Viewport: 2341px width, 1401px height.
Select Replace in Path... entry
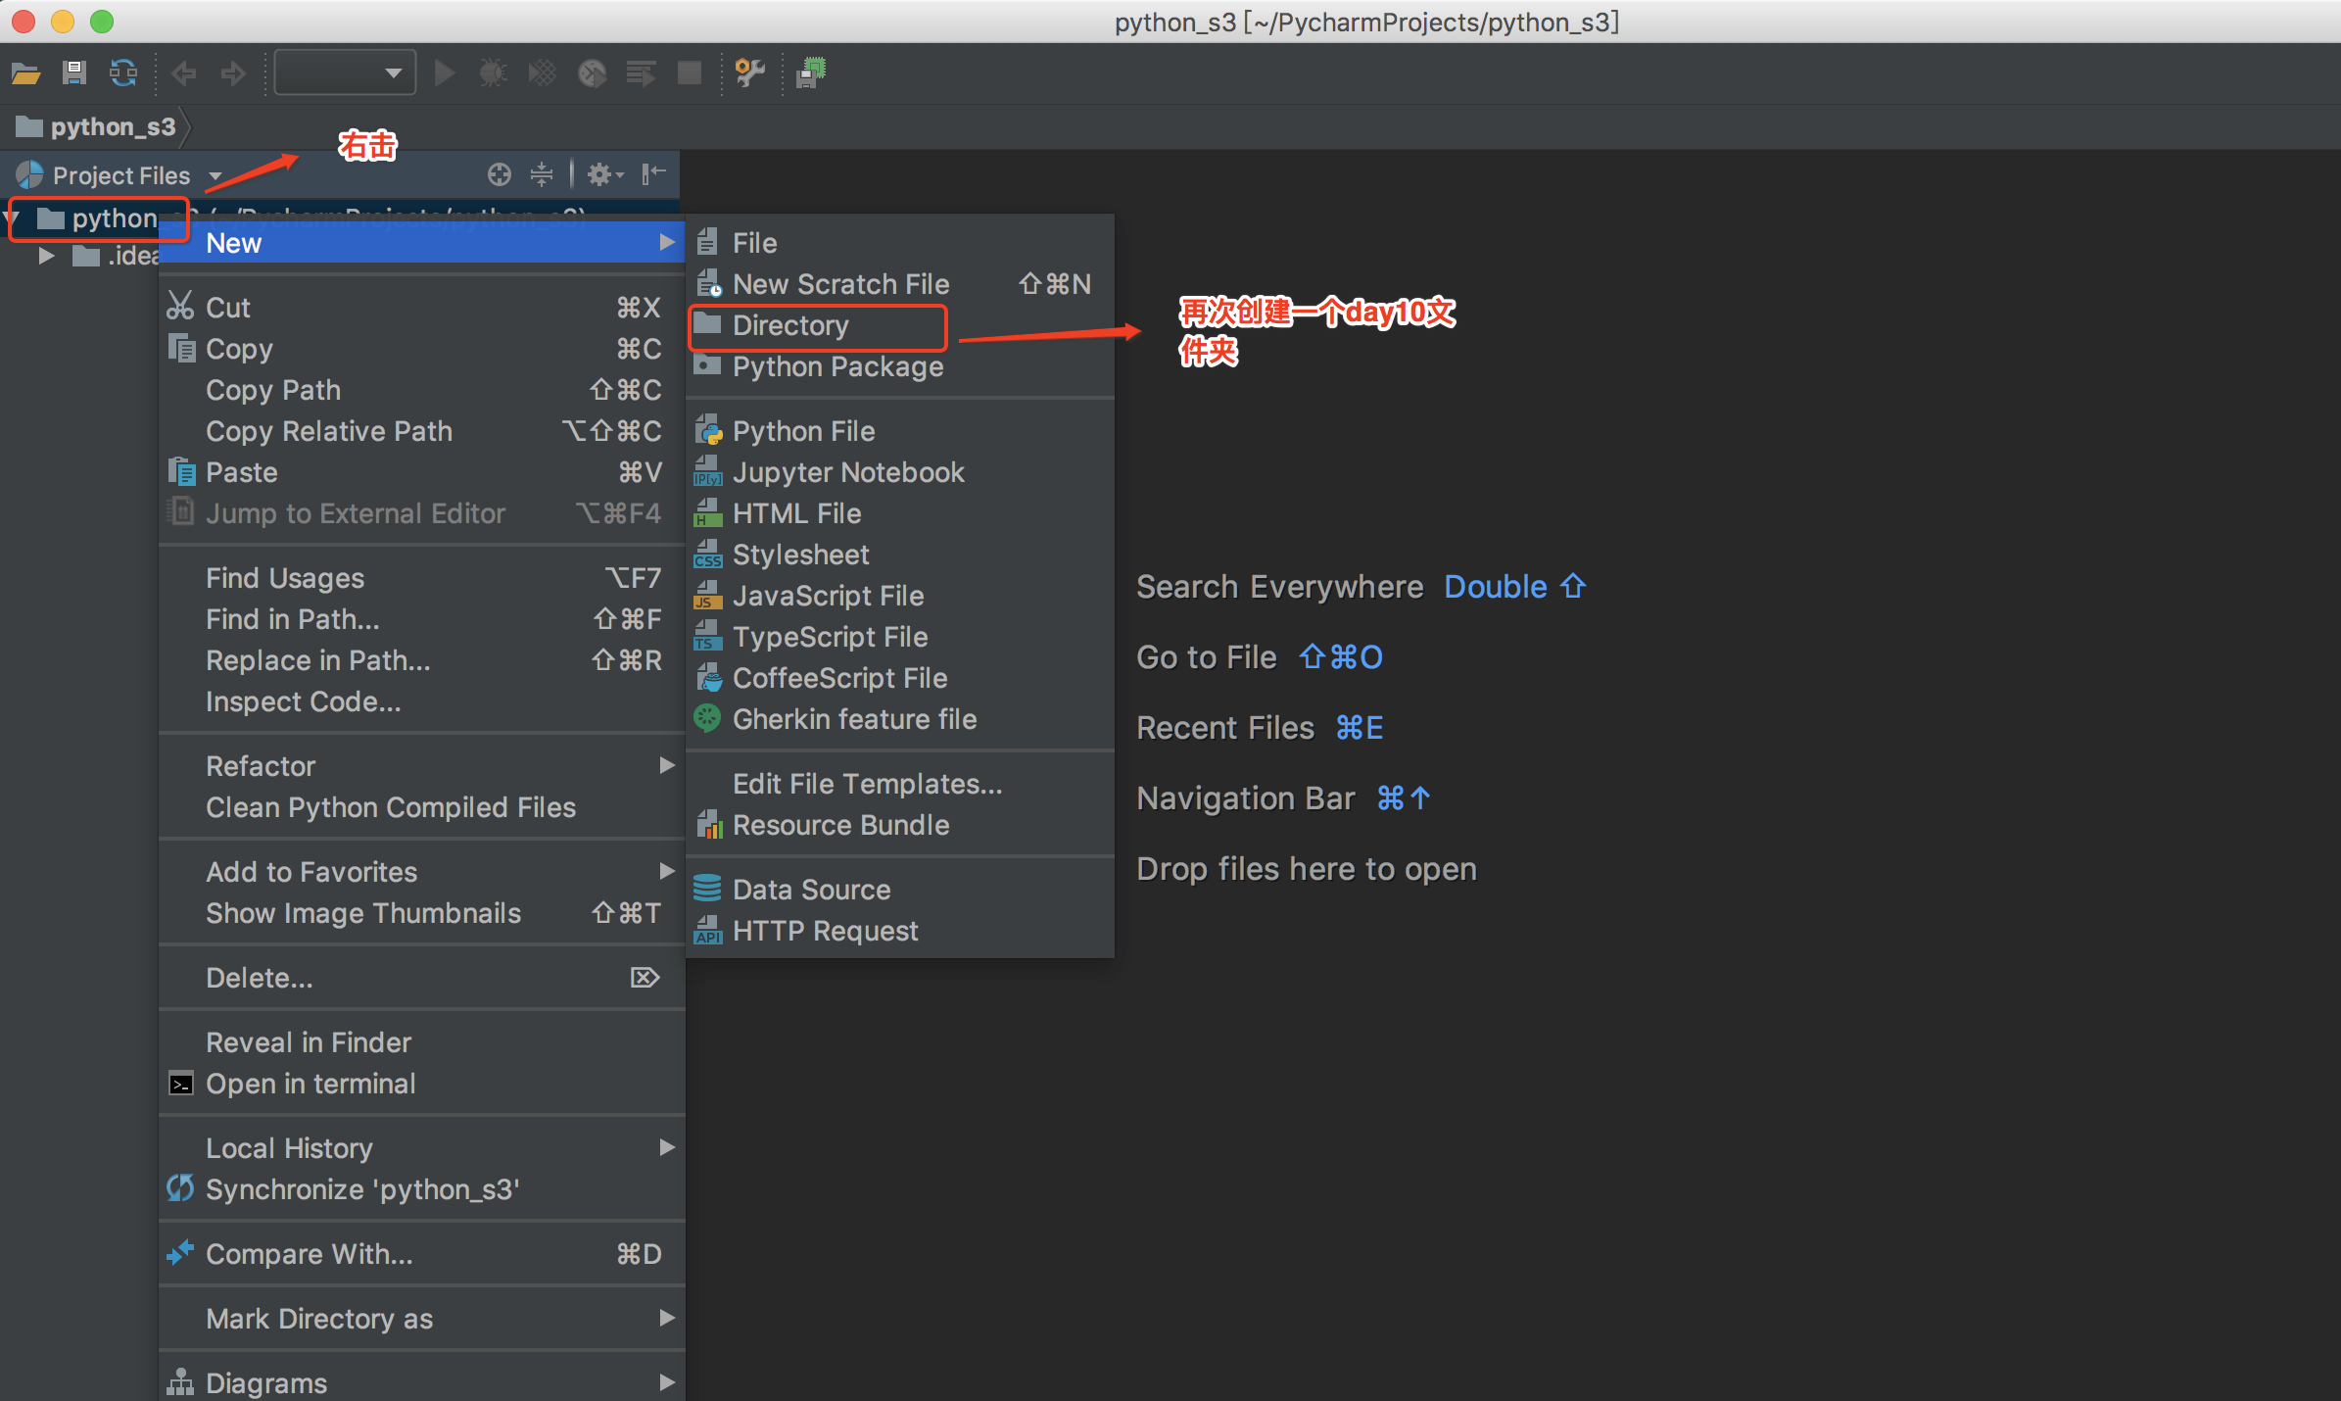point(422,660)
